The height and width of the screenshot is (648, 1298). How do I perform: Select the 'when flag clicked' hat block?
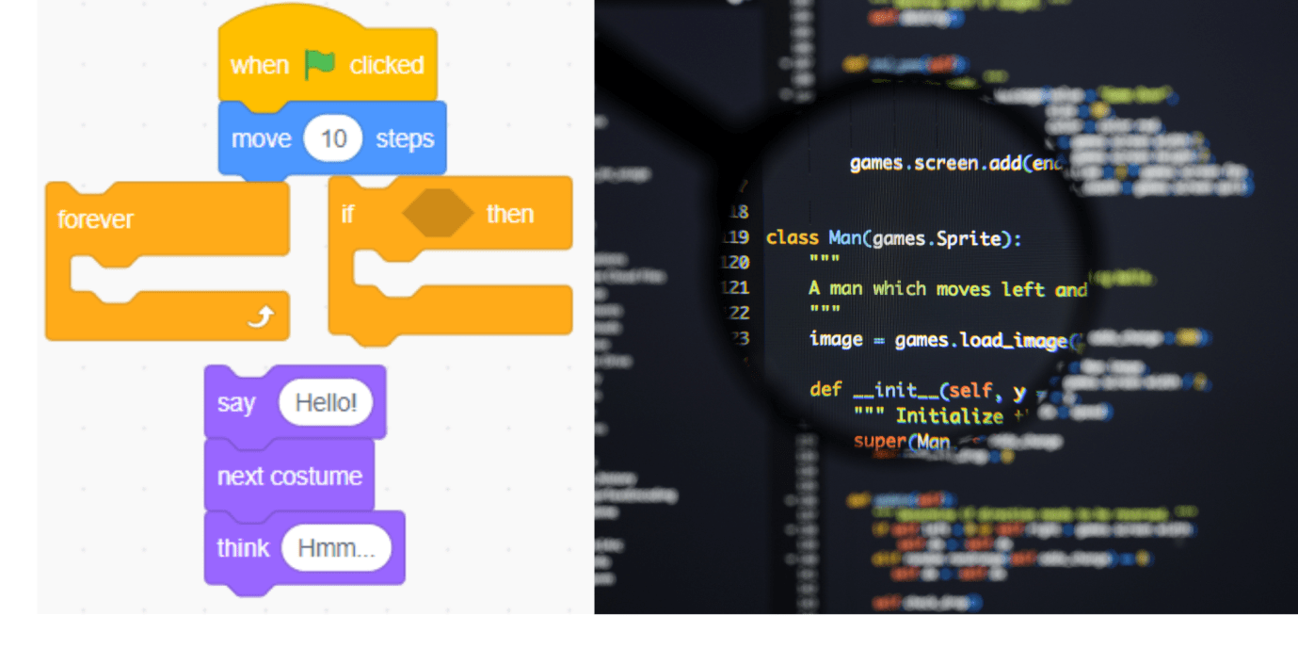259,65
